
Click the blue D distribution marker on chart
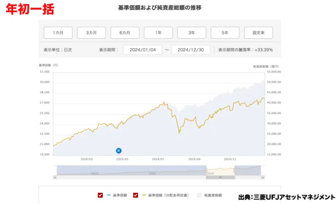[x=118, y=151]
